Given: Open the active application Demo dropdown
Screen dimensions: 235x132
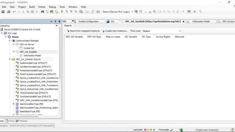Looking at the screenshot, I should 132,12.
